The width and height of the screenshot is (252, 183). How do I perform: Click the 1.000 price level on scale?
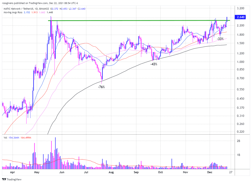[x=241, y=62]
